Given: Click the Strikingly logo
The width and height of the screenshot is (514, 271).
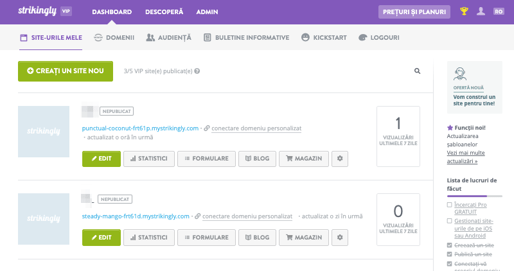Looking at the screenshot, I should (37, 11).
